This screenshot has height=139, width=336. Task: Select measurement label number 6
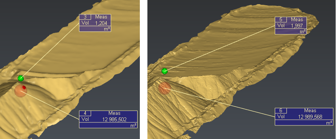[281, 111]
